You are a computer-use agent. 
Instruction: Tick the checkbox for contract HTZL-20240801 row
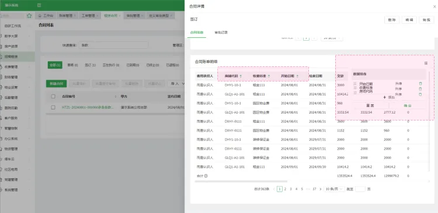pyautogui.click(x=53, y=107)
